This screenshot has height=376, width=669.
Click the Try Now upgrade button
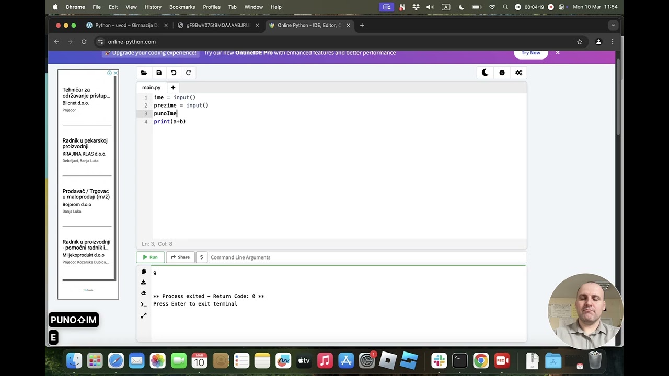530,53
